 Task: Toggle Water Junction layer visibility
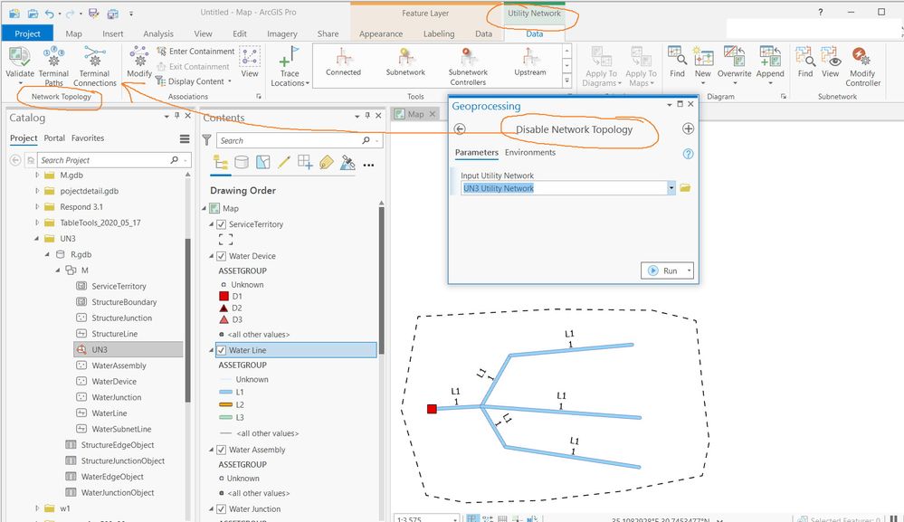click(221, 508)
